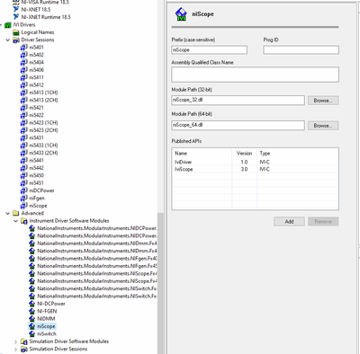Select niScope under Driver Sessions
This screenshot has height=354, width=360.
(38, 206)
